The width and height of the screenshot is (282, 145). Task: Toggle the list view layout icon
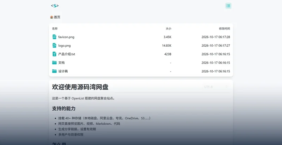click(x=228, y=6)
